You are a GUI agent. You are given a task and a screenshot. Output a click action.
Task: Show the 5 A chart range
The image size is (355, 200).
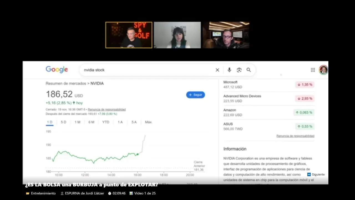coord(134,122)
